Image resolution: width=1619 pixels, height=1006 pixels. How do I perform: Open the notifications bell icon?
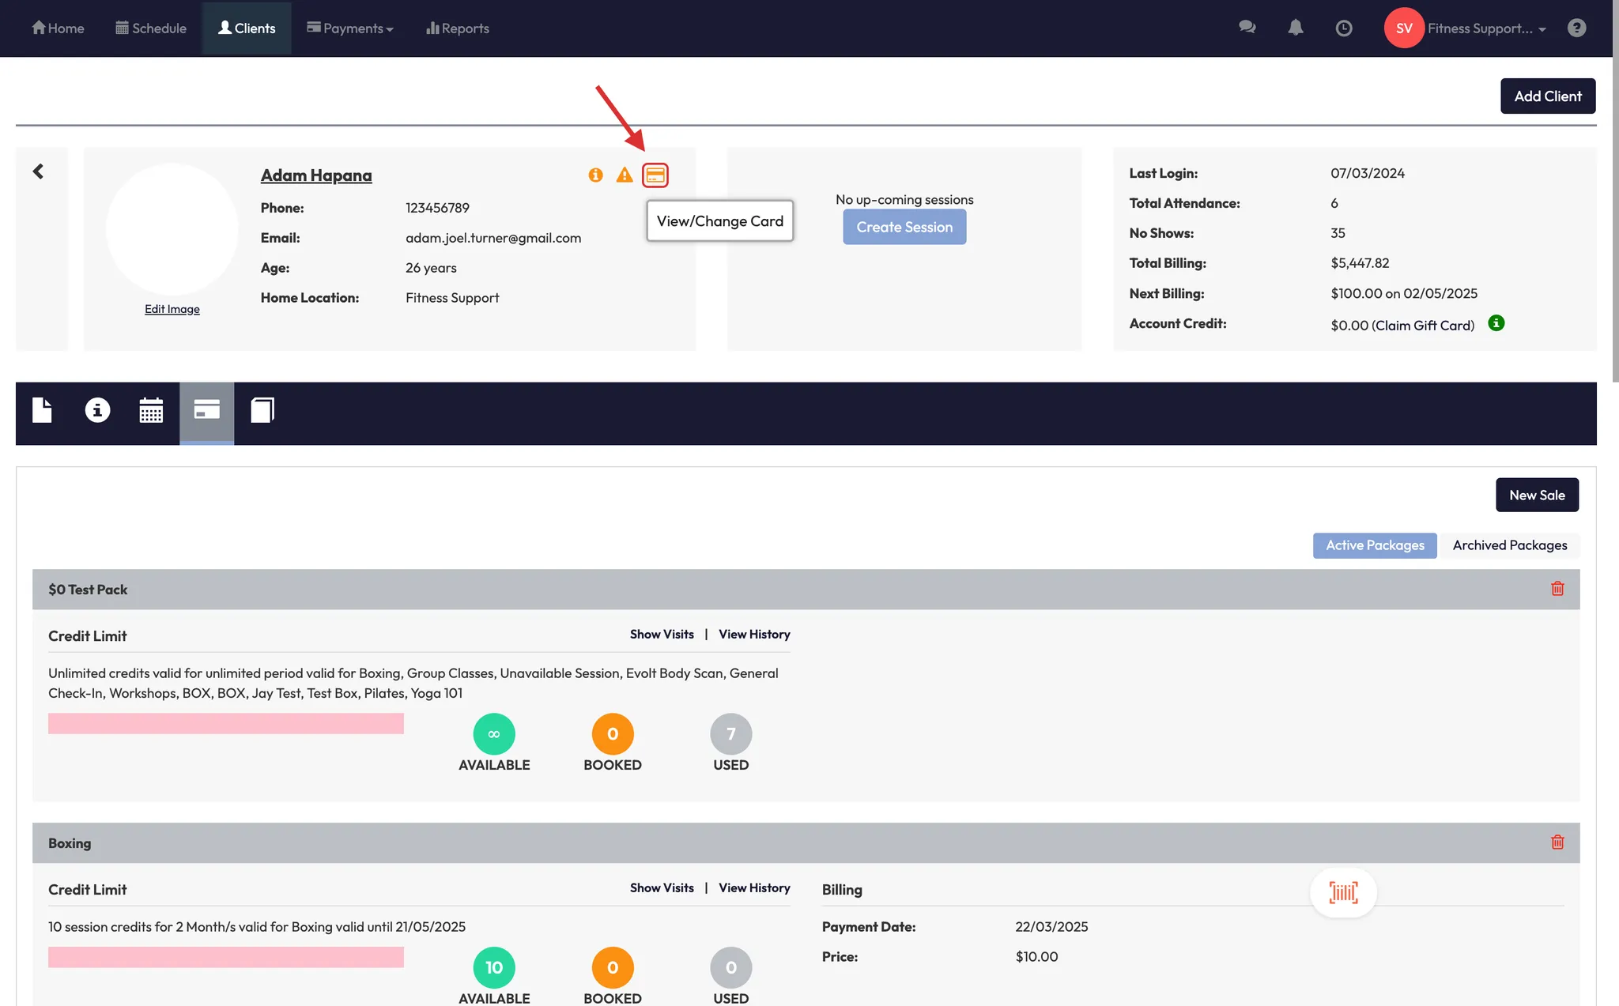click(1295, 28)
